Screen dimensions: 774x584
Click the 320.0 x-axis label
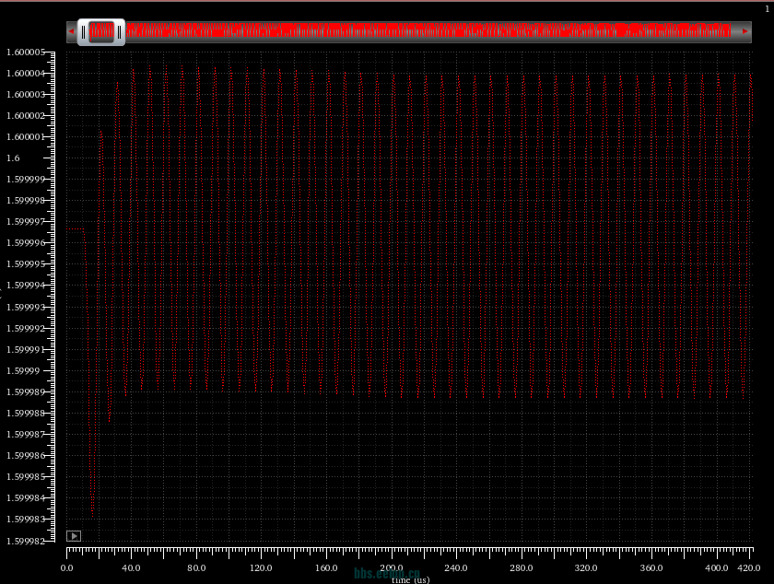586,568
